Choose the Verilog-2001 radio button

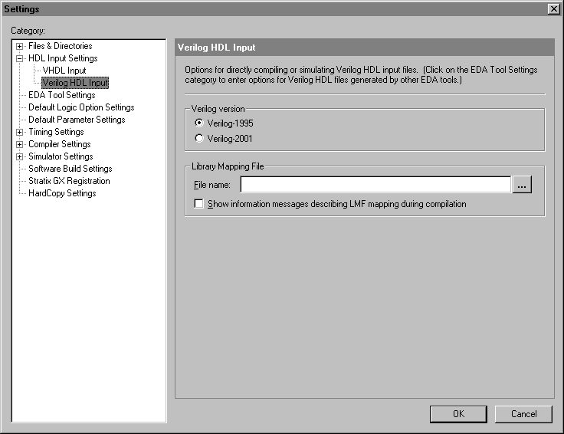click(199, 138)
